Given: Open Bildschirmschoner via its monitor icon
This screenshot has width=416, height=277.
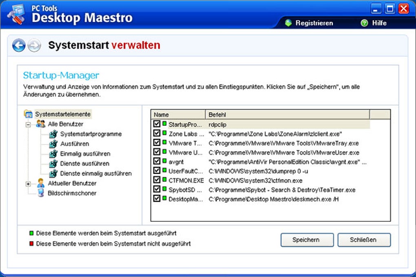Looking at the screenshot, I should (41, 192).
